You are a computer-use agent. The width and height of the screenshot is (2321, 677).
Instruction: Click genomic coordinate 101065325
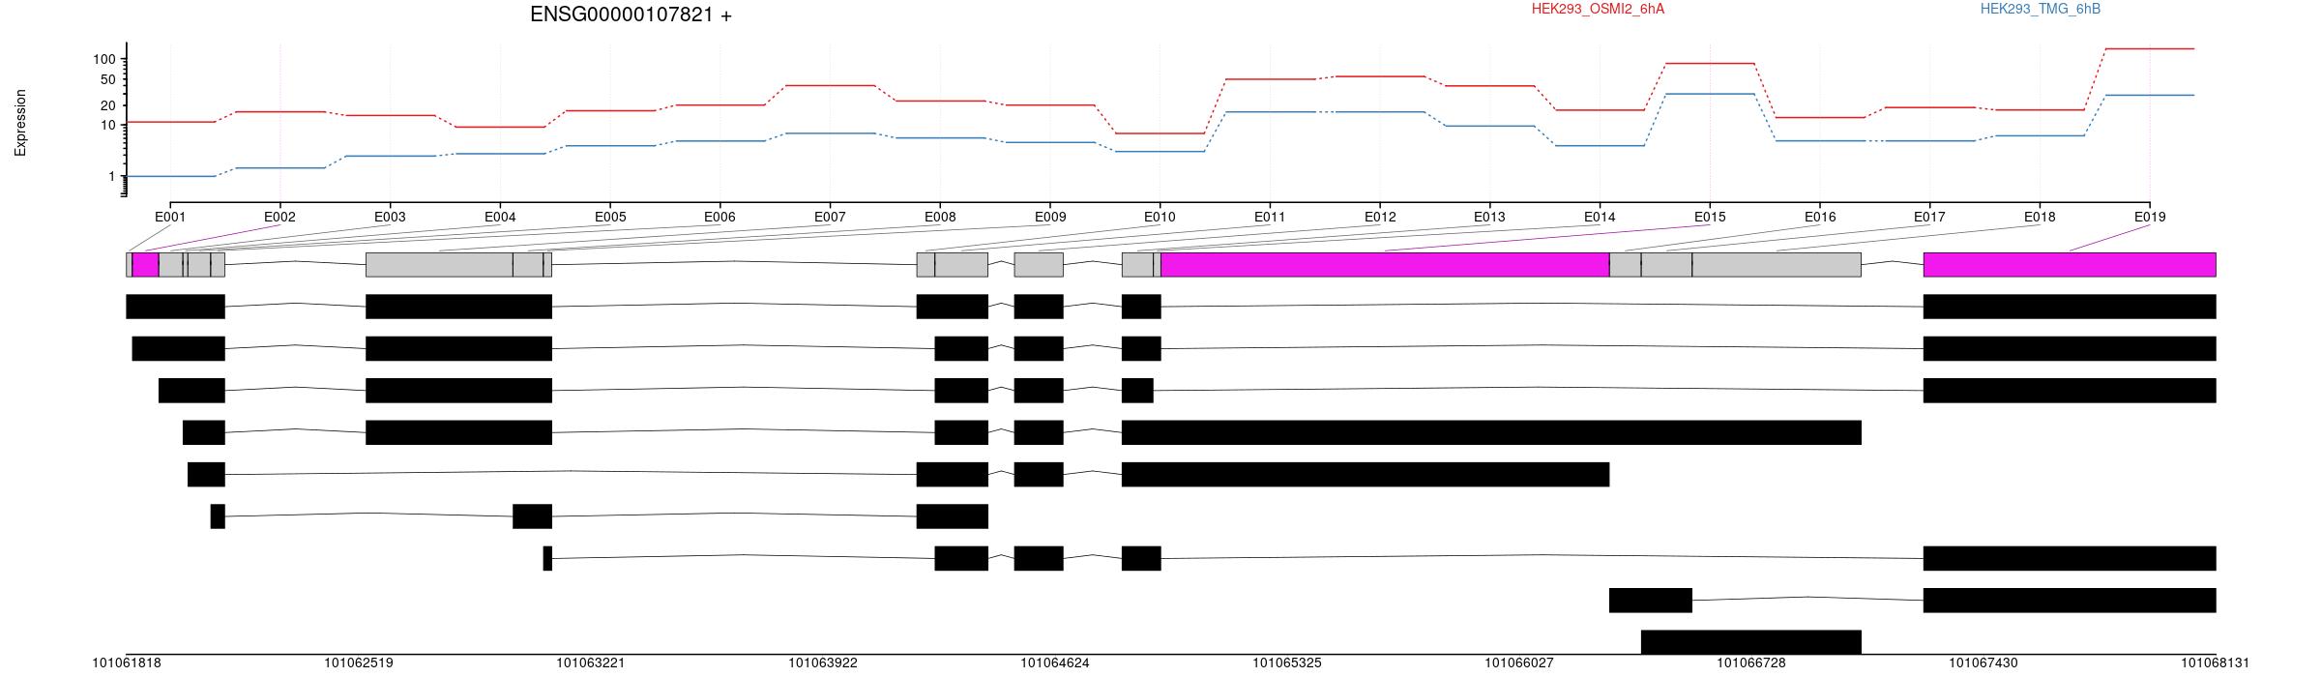point(1287,663)
